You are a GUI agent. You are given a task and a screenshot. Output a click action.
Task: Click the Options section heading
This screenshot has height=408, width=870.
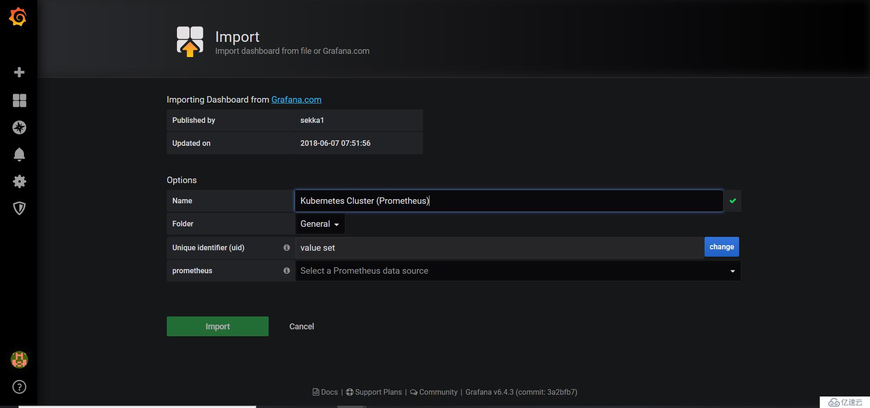click(182, 180)
